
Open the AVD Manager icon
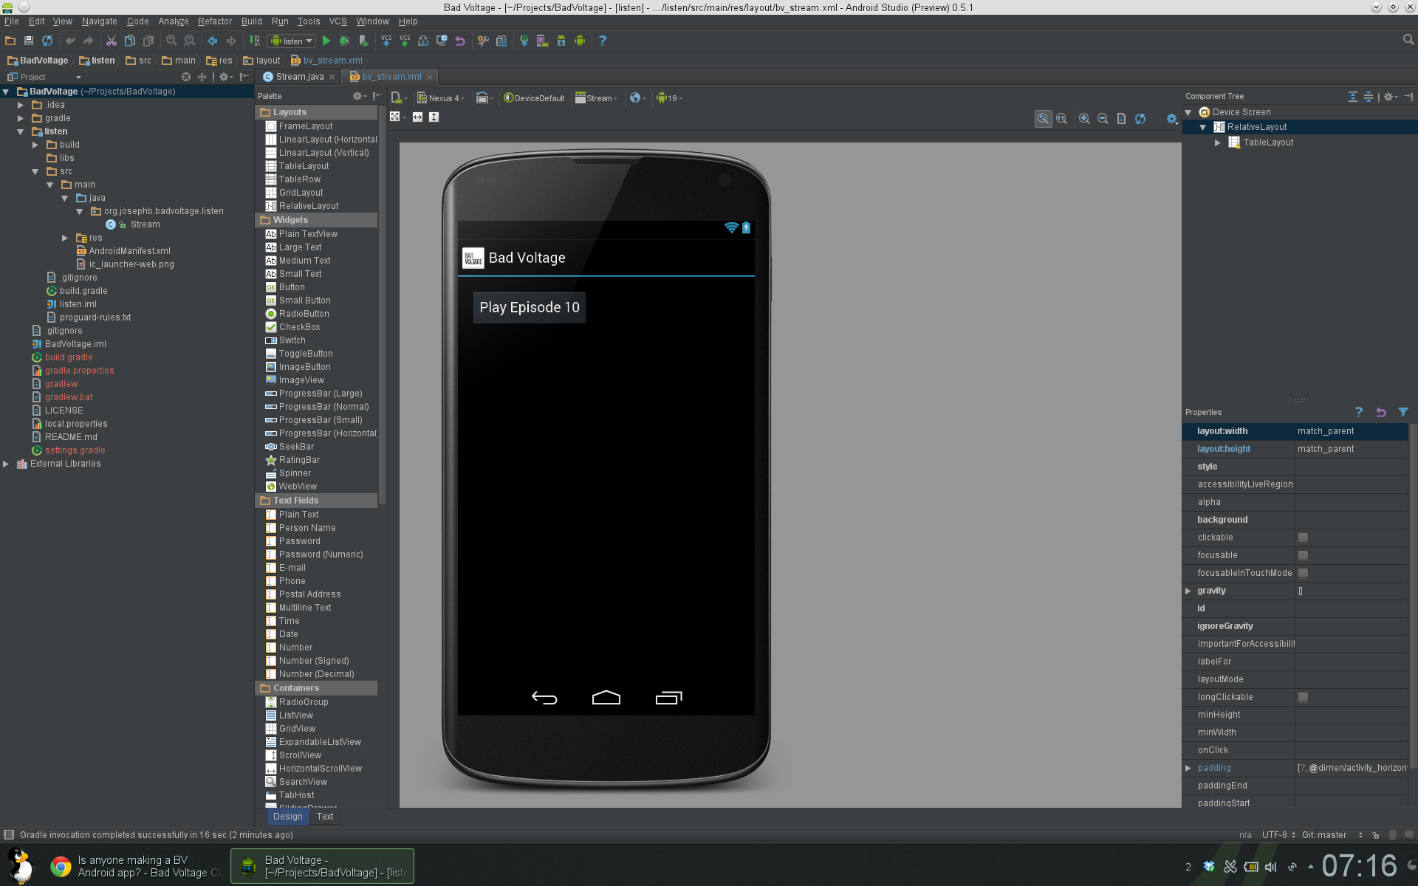click(543, 41)
